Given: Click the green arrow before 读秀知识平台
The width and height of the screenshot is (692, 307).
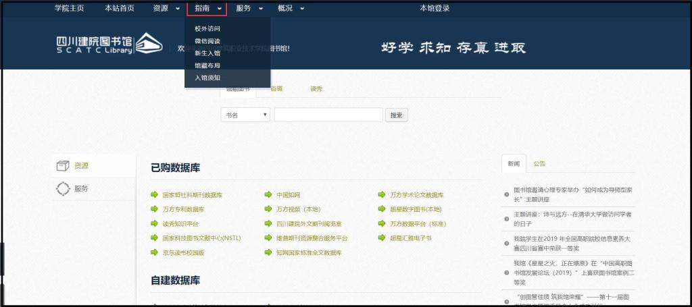Looking at the screenshot, I should click(154, 224).
